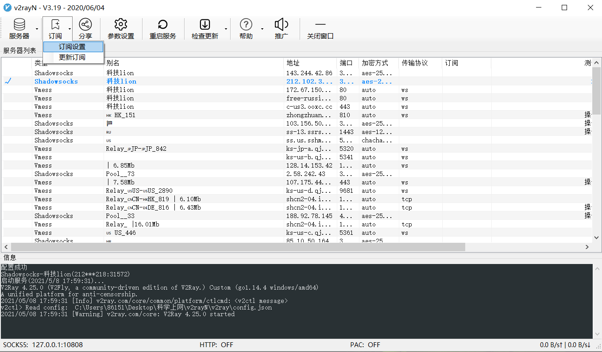
Task: Click the 重启服务 restart service icon
Action: point(163,29)
